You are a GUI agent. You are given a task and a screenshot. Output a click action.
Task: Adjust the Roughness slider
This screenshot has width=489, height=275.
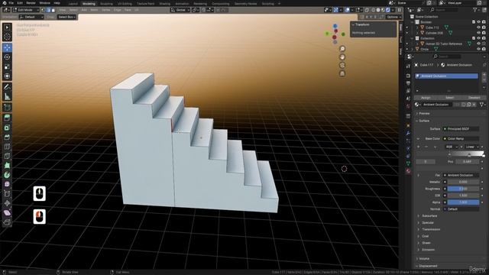463,189
